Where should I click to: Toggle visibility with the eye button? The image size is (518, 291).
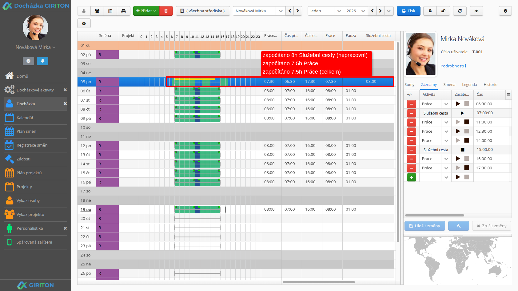coord(476,11)
